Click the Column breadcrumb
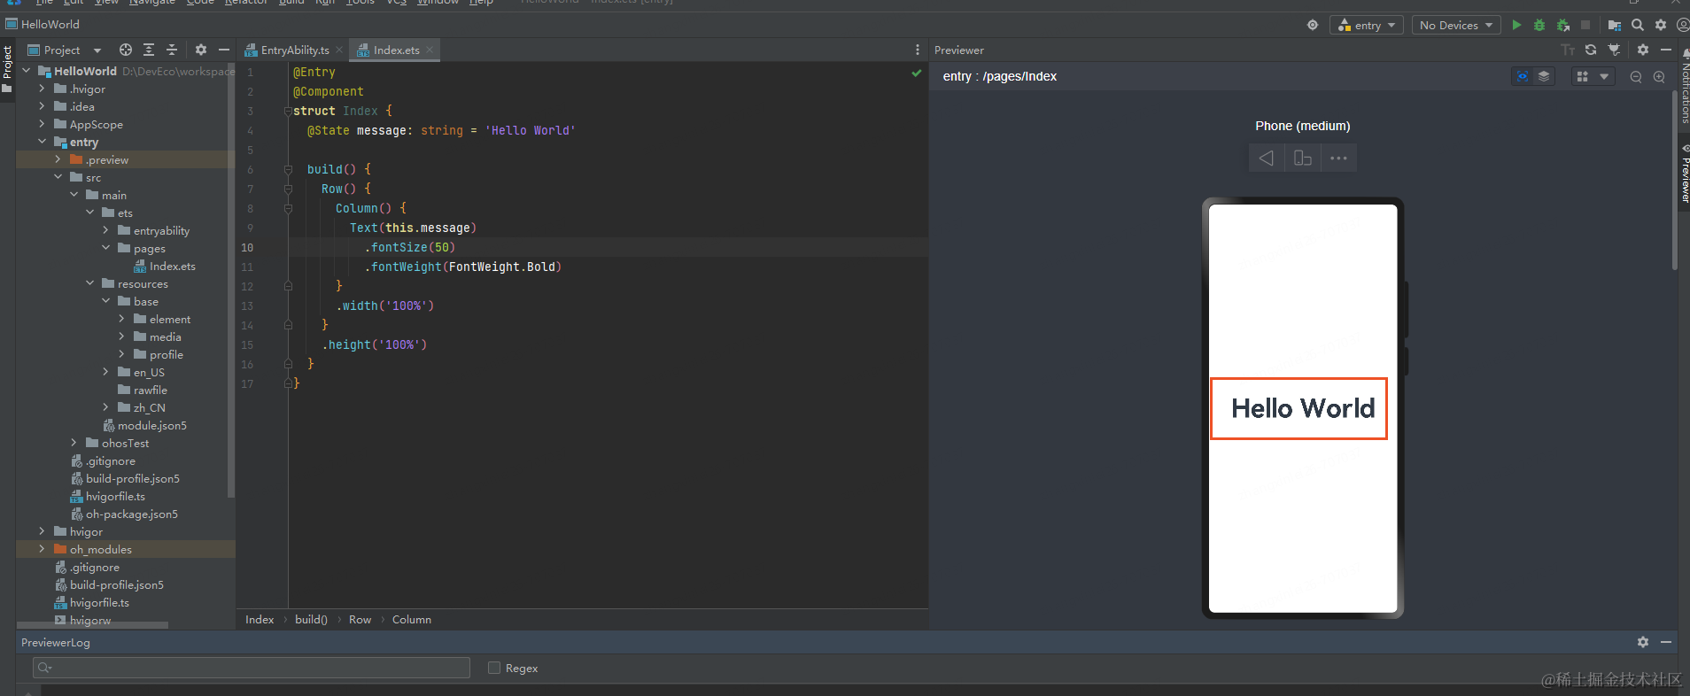1690x696 pixels. [412, 620]
